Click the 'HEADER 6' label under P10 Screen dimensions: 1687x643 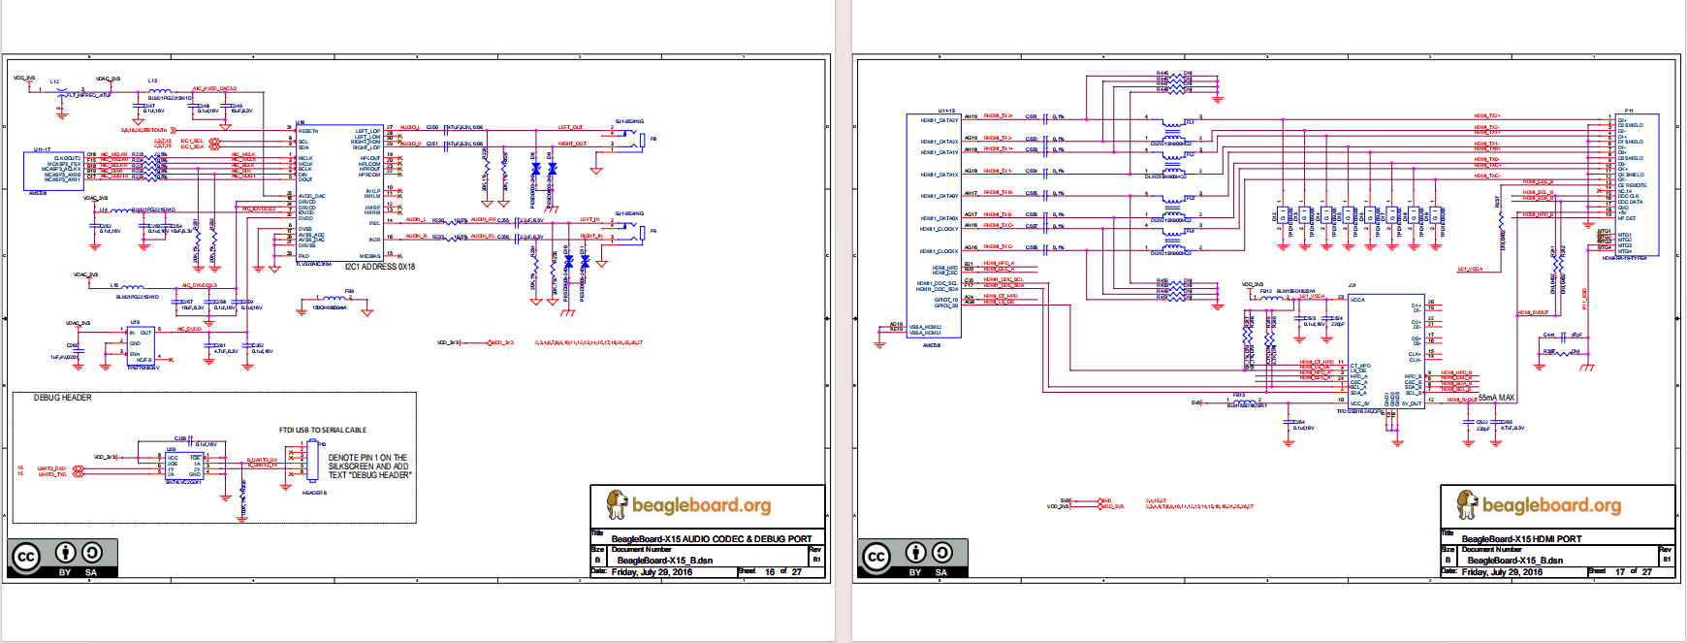[x=314, y=493]
